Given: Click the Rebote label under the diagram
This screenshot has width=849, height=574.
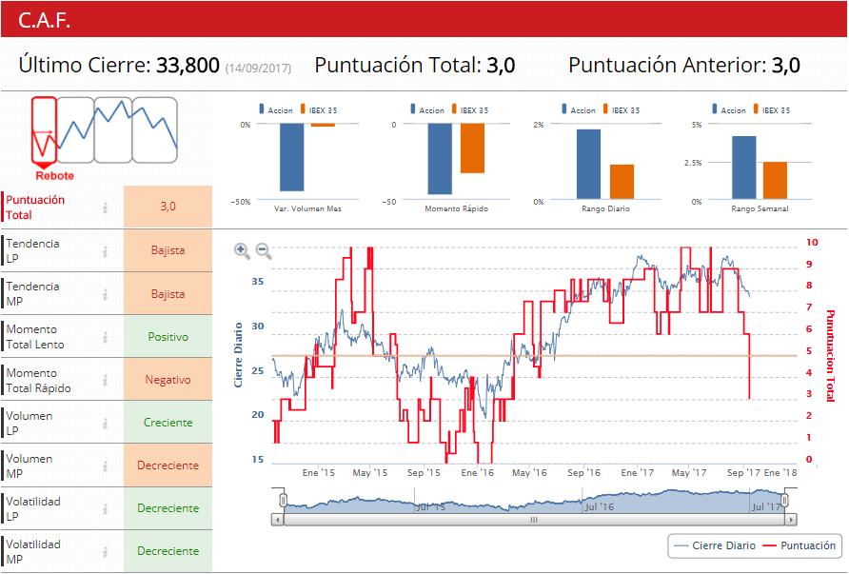Looking at the screenshot, I should pyautogui.click(x=54, y=176).
